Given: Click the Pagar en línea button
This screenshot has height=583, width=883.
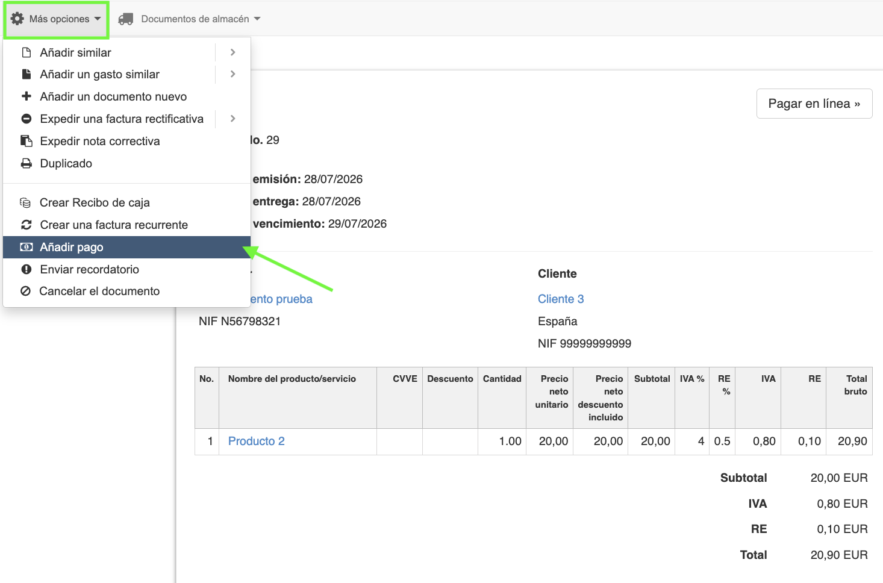Looking at the screenshot, I should 814,104.
